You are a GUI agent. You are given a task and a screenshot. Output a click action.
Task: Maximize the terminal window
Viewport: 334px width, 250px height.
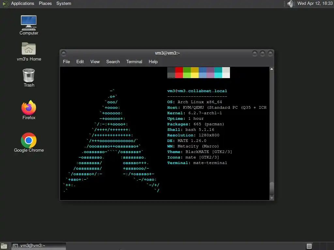pos(263,53)
